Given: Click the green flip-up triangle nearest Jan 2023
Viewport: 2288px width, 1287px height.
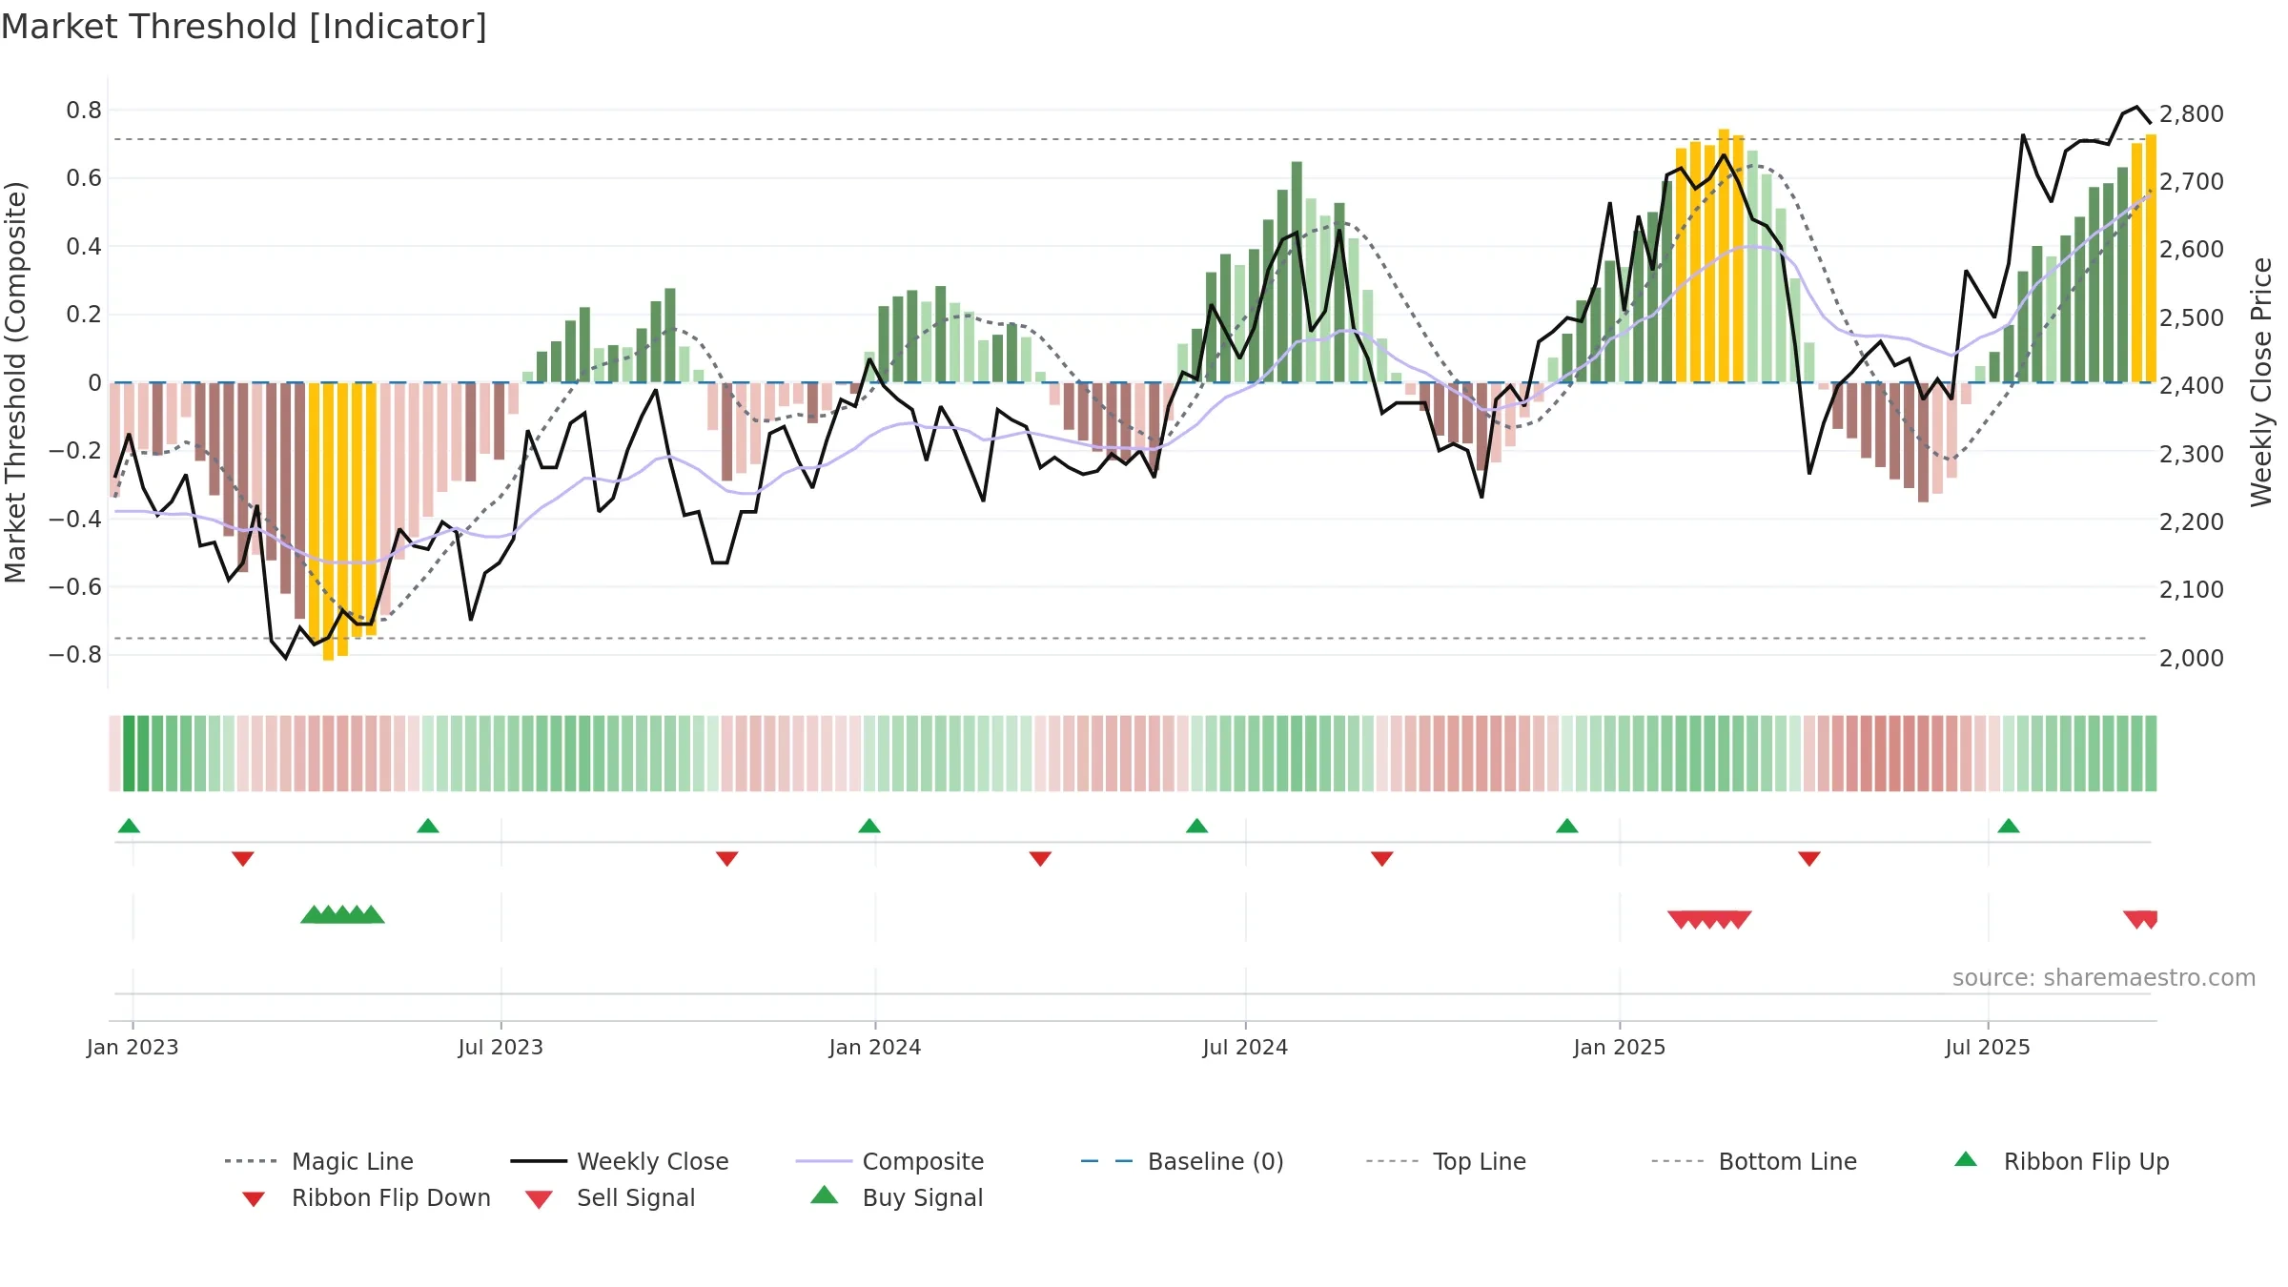Looking at the screenshot, I should [x=129, y=826].
